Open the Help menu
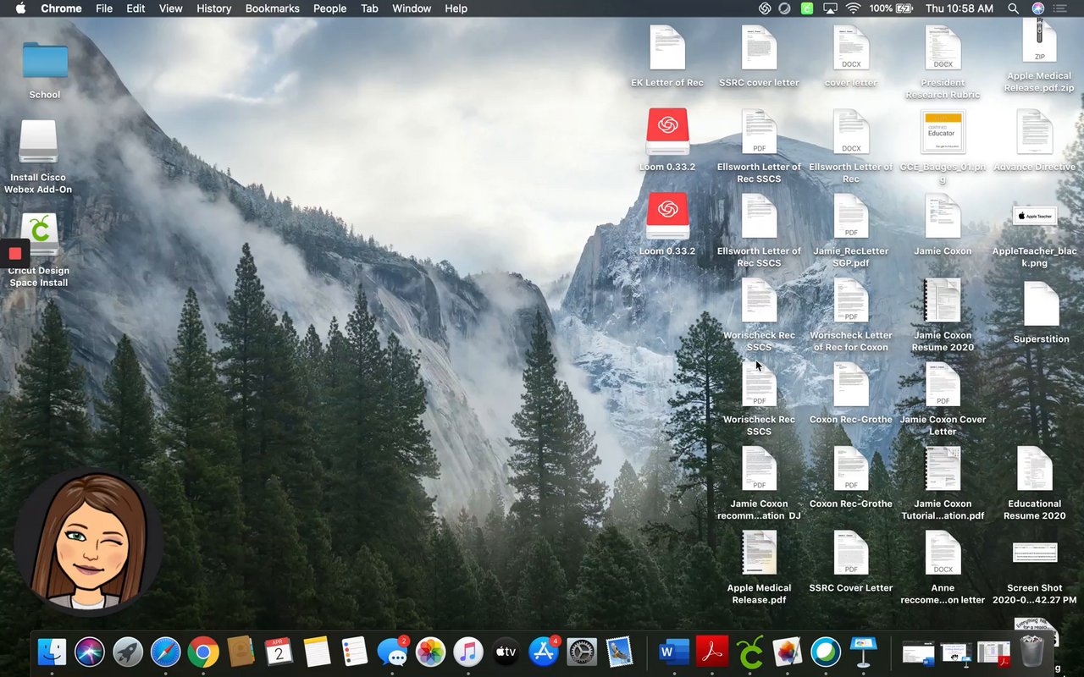The image size is (1084, 677). [456, 8]
